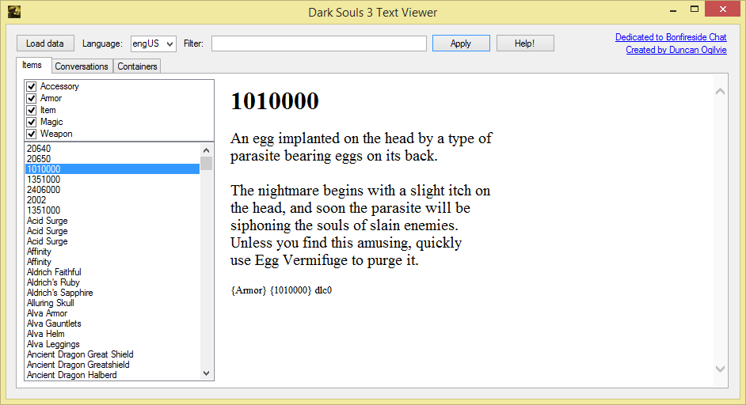This screenshot has width=746, height=405.
Task: Toggle the Magic checkbox
Action: 32,122
